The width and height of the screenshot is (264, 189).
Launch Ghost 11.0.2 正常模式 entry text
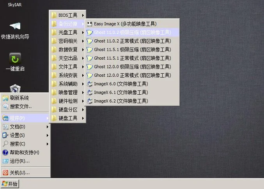tap(133, 41)
